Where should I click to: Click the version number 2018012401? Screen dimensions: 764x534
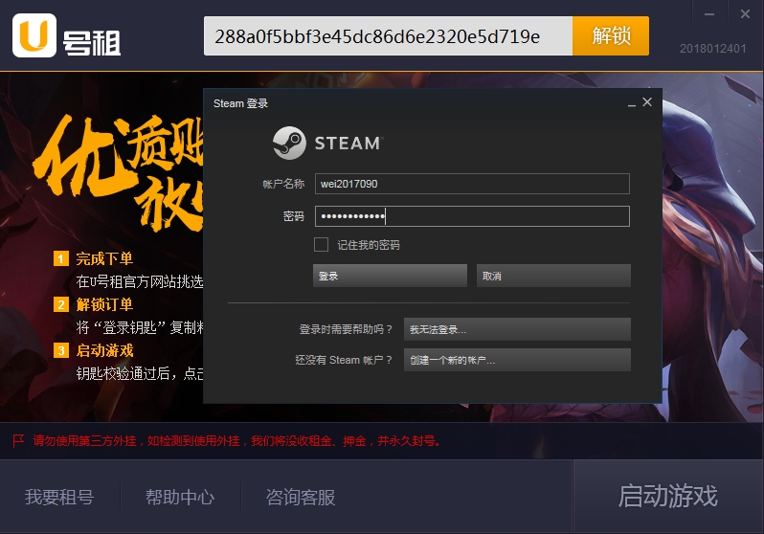[x=713, y=49]
